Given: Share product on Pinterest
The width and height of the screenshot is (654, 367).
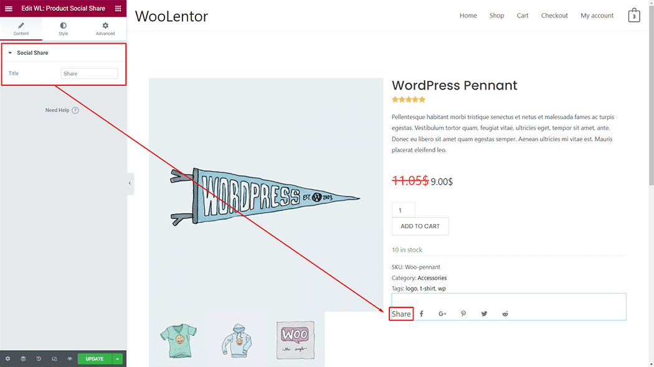Looking at the screenshot, I should 463,314.
